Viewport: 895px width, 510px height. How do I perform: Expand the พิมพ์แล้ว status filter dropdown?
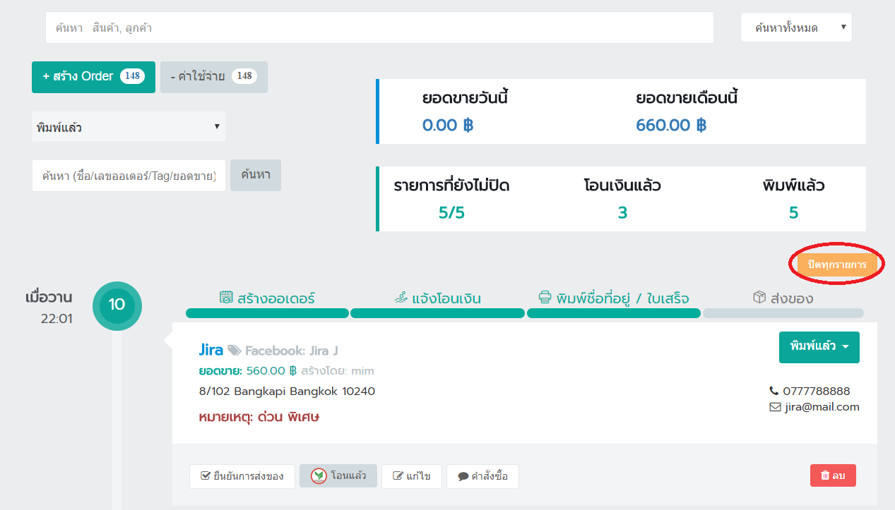[129, 127]
